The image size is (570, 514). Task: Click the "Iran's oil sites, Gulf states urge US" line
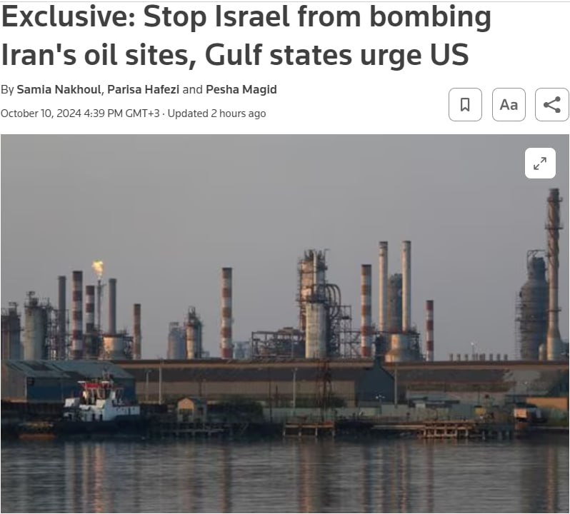click(235, 54)
